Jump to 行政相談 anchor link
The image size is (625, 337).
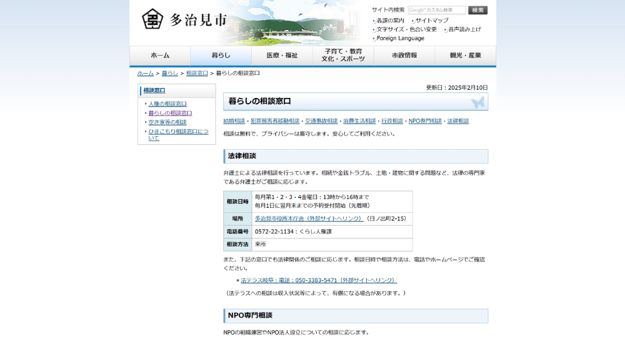392,121
